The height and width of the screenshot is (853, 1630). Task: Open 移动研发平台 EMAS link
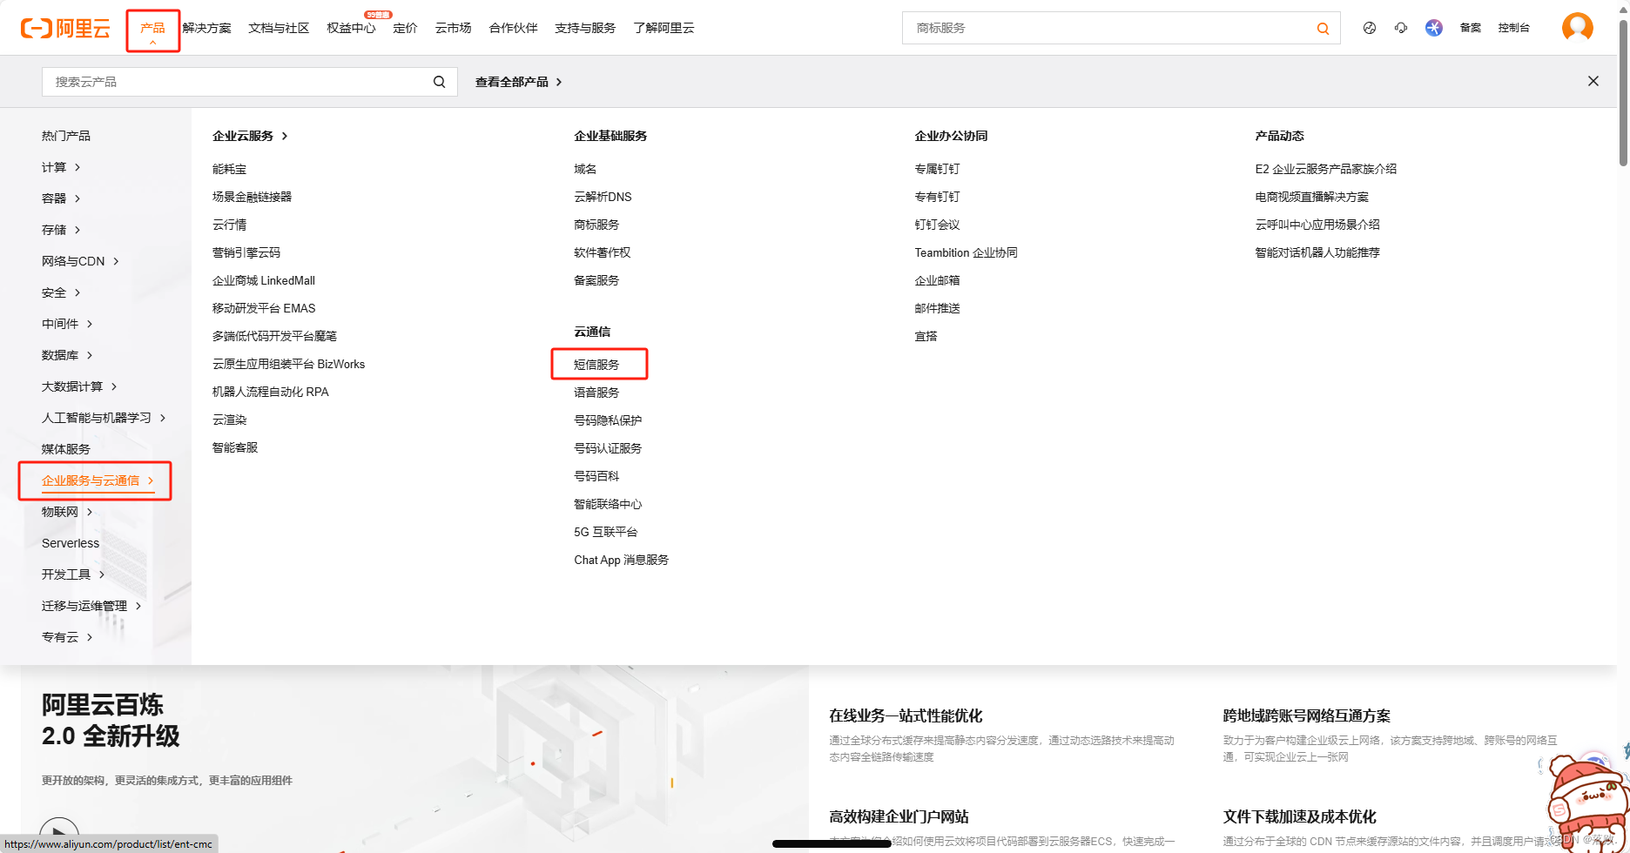[264, 308]
